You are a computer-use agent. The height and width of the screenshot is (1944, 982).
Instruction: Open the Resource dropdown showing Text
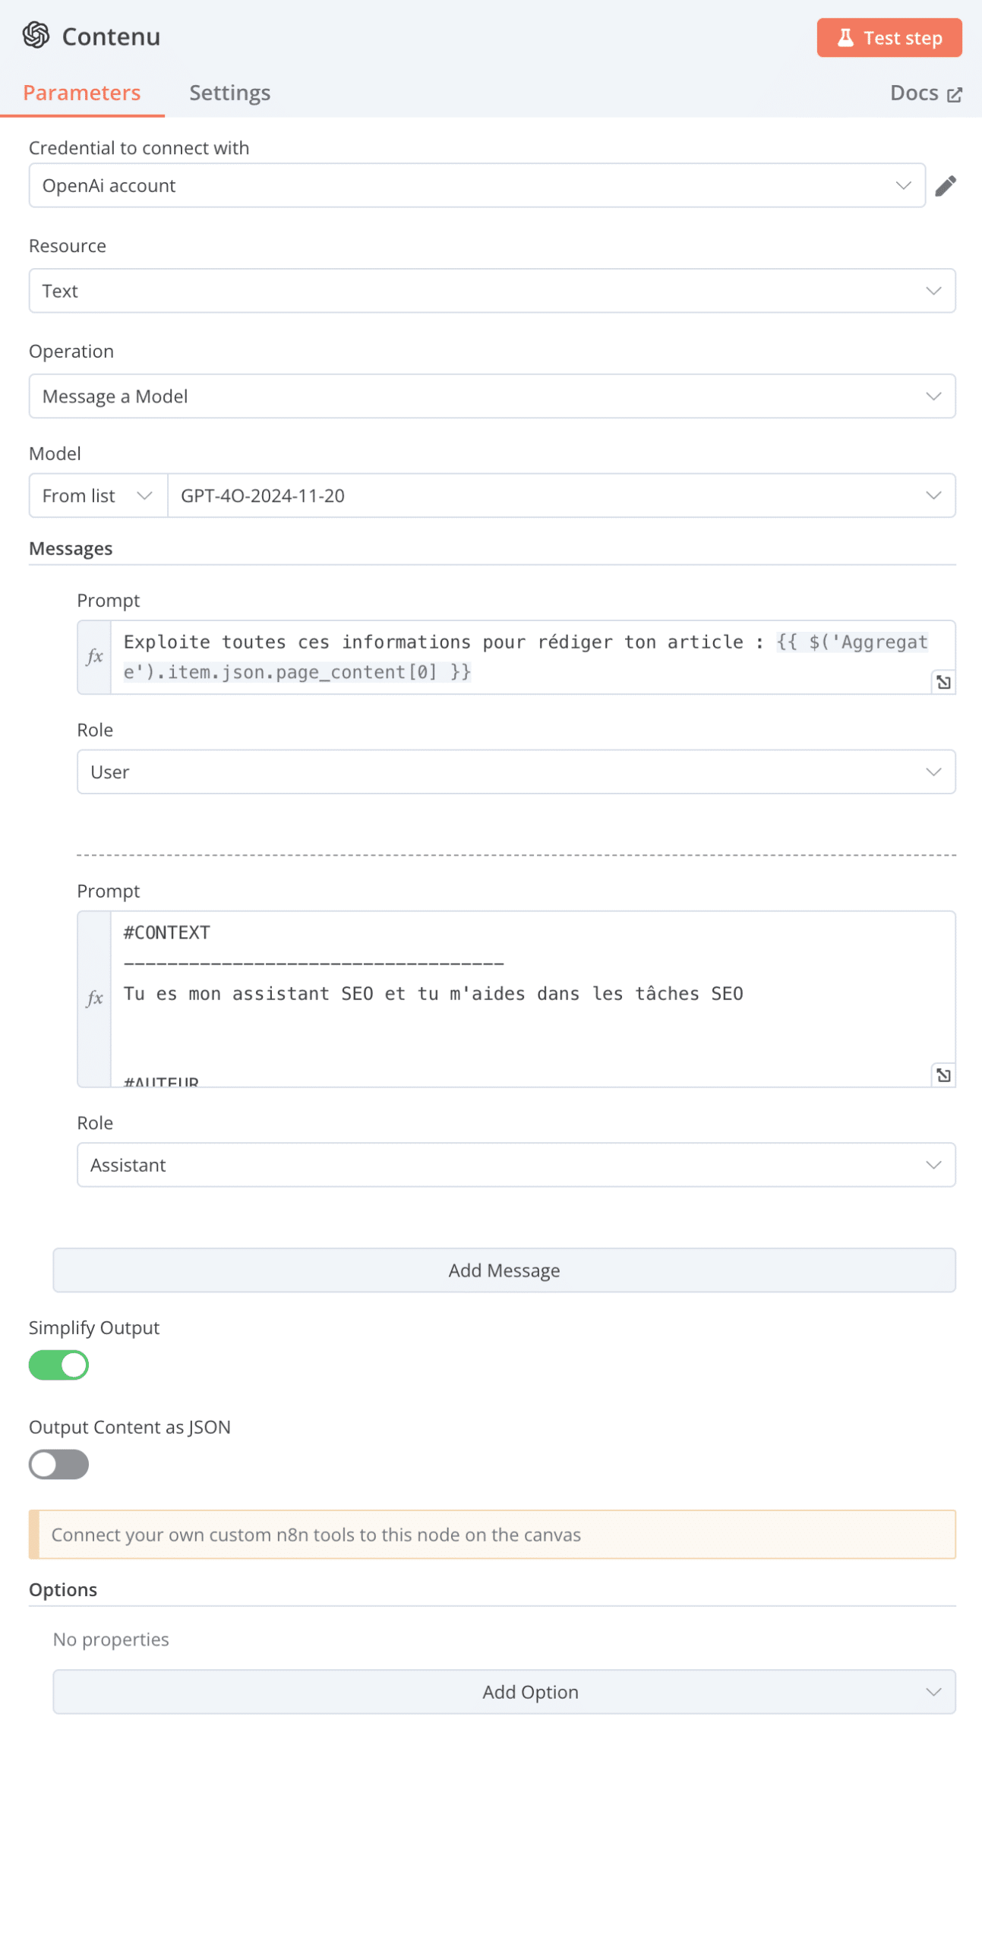492,291
